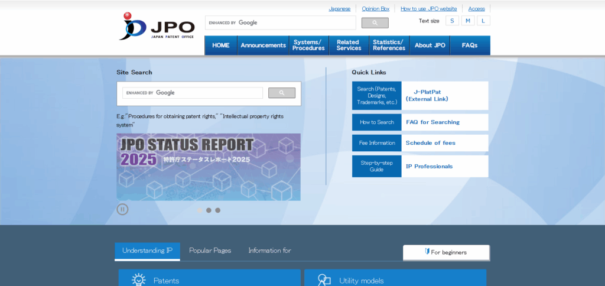Set text size to S
Viewport: 605px width, 286px height.
pos(452,21)
